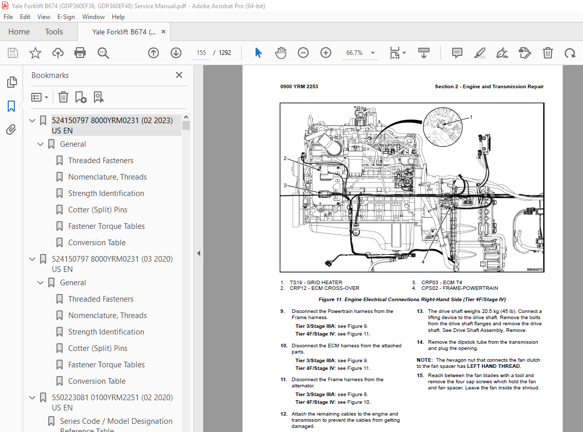Image resolution: width=583 pixels, height=432 pixels.
Task: Go to next page arrow
Action: [176, 53]
